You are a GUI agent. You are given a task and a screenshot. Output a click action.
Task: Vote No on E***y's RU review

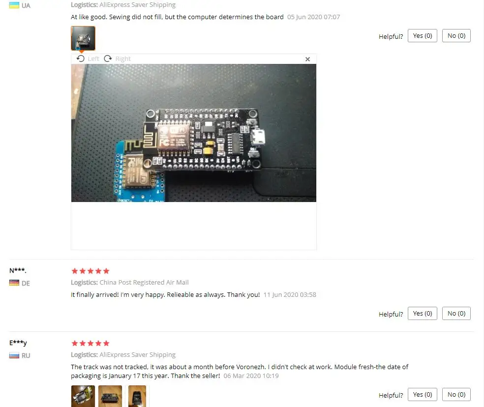[456, 394]
